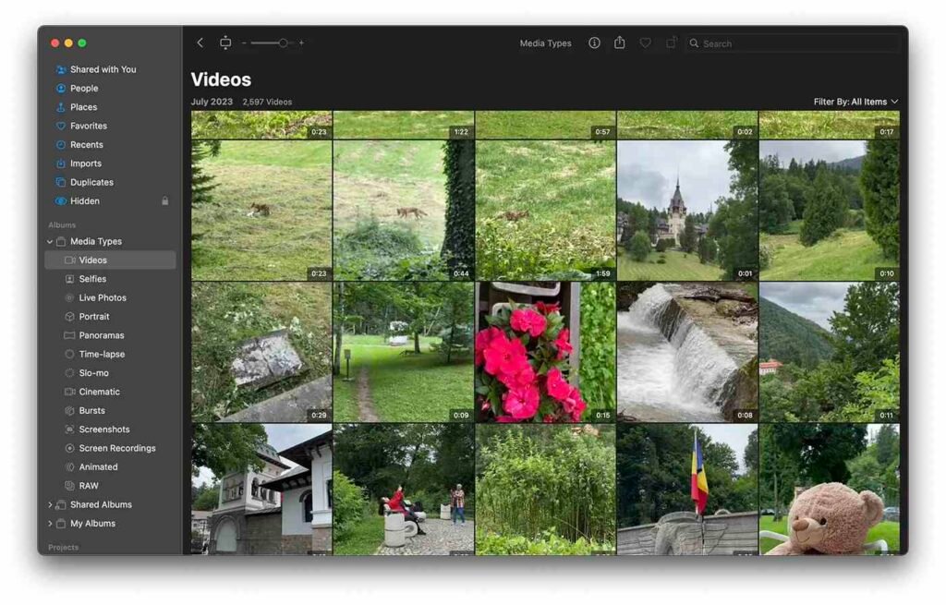
Task: Click the aspect ratio zoom icon
Action: [x=225, y=42]
